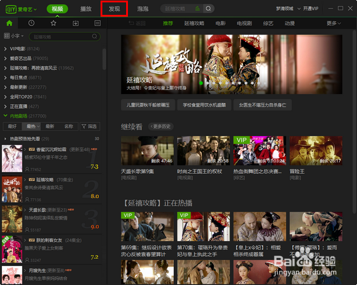Click the 返回 back arrow
Screen dimensions: 357x285
131,23
